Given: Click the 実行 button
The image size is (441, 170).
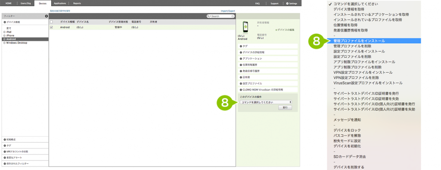Looking at the screenshot, I should coord(285,108).
